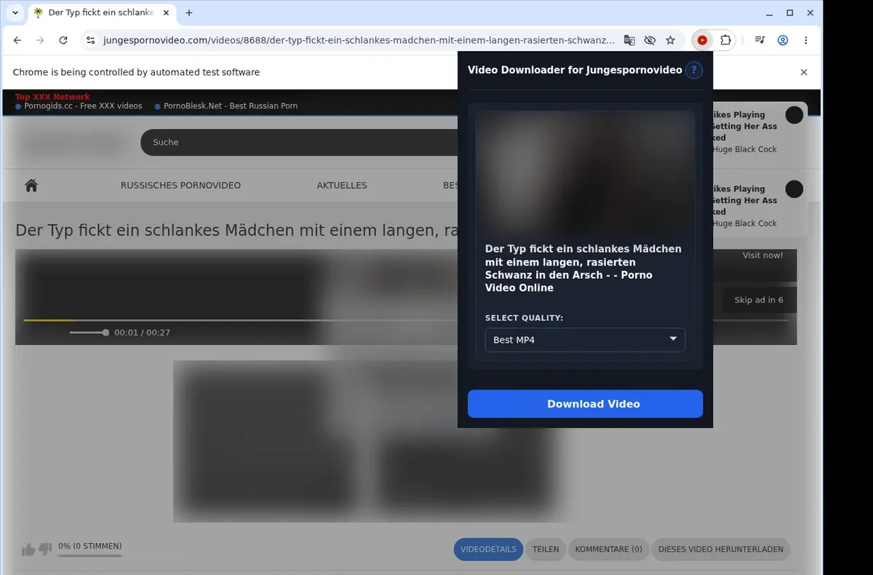The image size is (873, 575).
Task: Select the active browser tab
Action: [101, 12]
